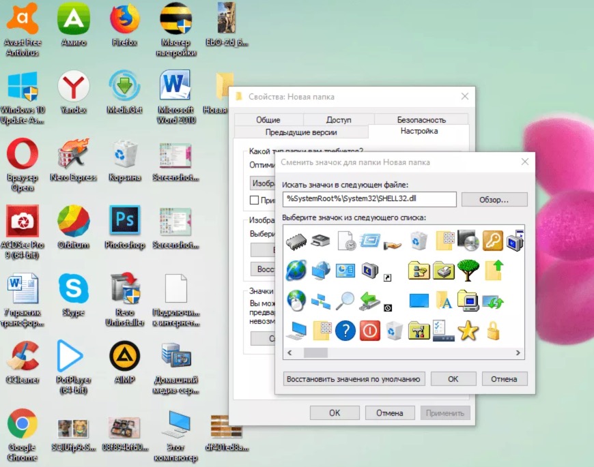Pick the document with clock icon
The height and width of the screenshot is (467, 594).
(346, 241)
